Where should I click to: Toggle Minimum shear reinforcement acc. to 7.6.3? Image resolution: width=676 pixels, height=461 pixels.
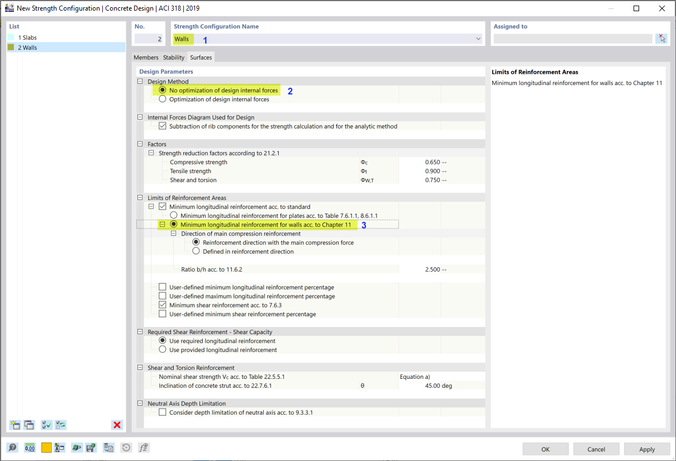tap(163, 305)
